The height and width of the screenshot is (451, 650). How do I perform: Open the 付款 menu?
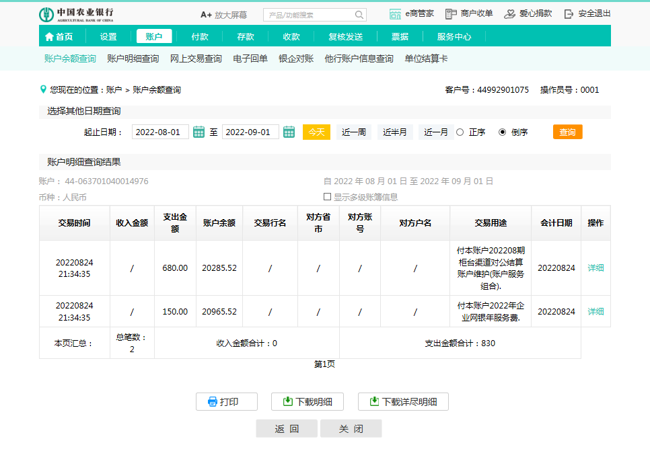[200, 37]
